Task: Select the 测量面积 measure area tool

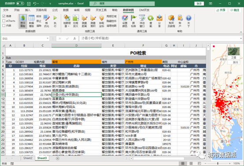Action: coord(93,21)
